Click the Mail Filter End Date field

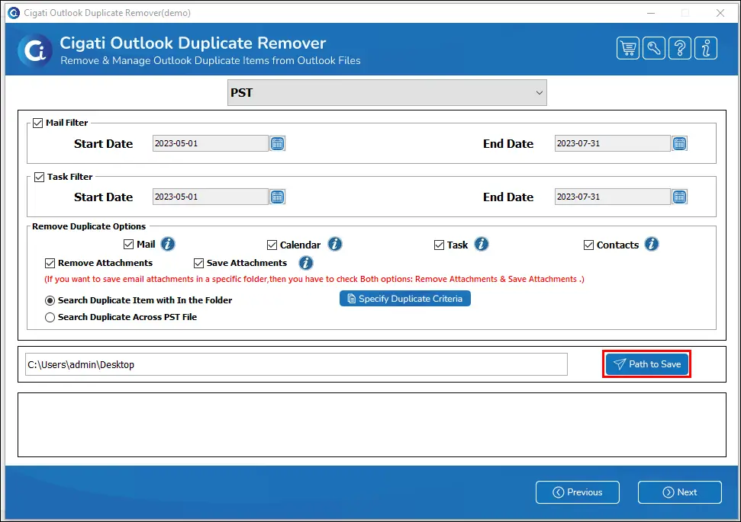[613, 143]
